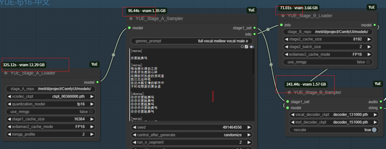Click the stage_A_repo path field
The height and width of the screenshot is (149, 386).
point(50,89)
